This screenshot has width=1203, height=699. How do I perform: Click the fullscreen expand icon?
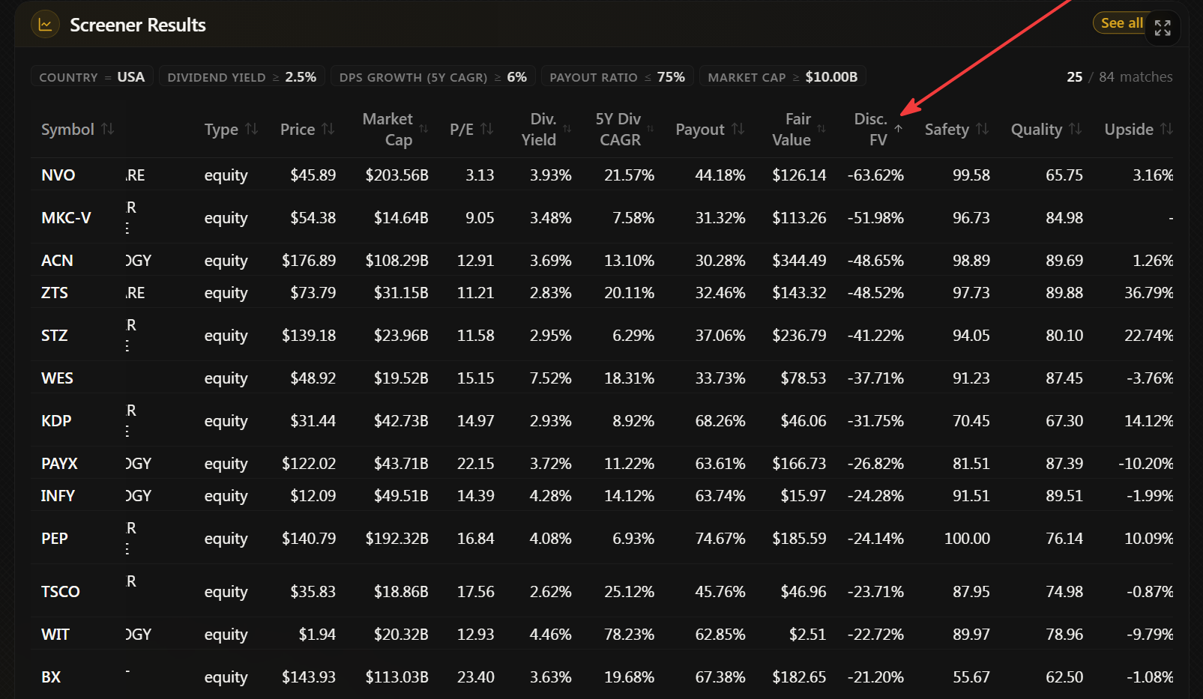1163,28
